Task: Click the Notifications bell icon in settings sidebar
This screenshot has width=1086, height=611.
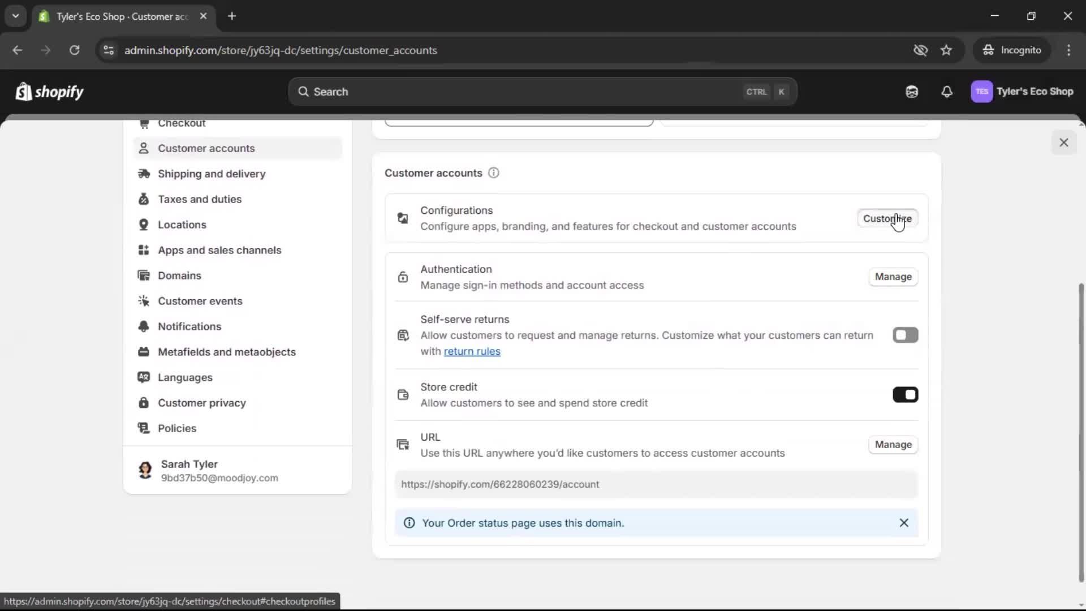Action: [144, 326]
